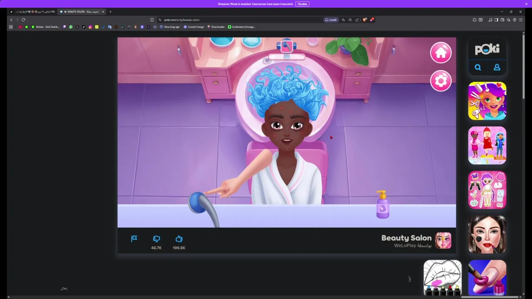532x299 pixels.
Task: Go back using browser back arrow
Action: coord(11,20)
